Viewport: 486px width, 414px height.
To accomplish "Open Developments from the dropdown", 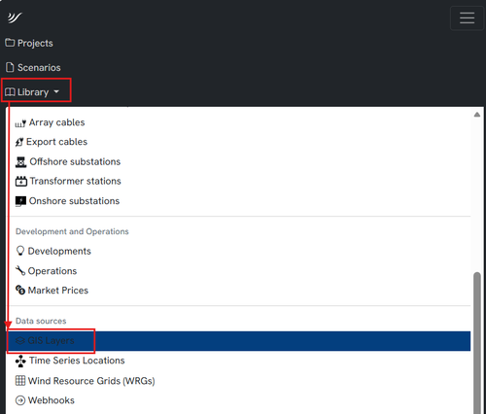I will click(59, 251).
